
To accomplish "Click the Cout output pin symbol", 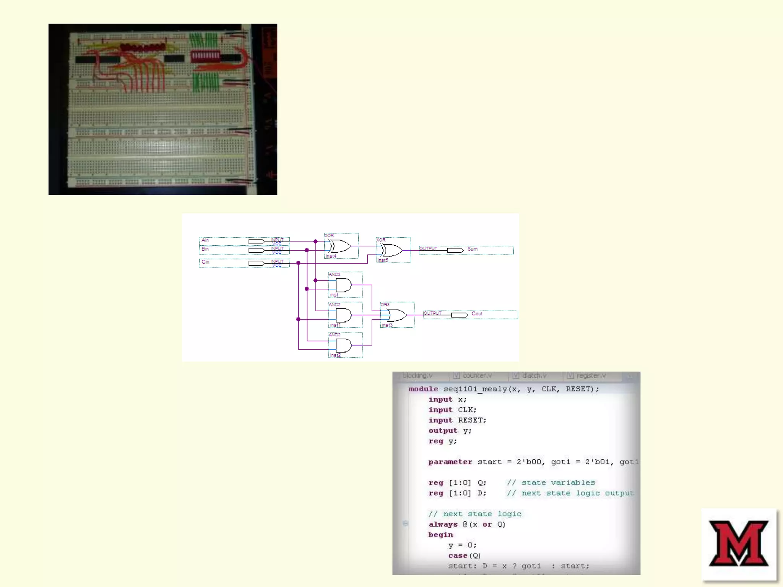I will 460,315.
